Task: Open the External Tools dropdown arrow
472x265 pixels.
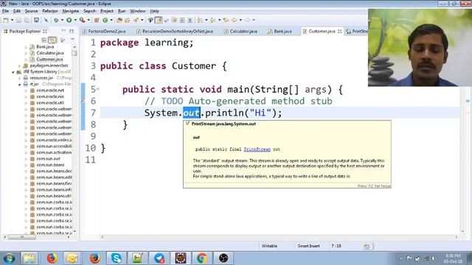Action: pos(88,20)
